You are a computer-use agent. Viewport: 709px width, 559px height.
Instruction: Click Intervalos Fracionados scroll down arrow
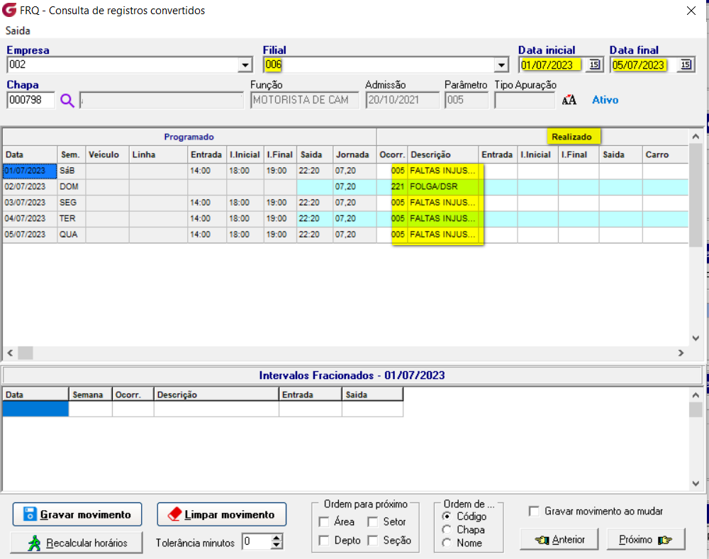coord(696,483)
